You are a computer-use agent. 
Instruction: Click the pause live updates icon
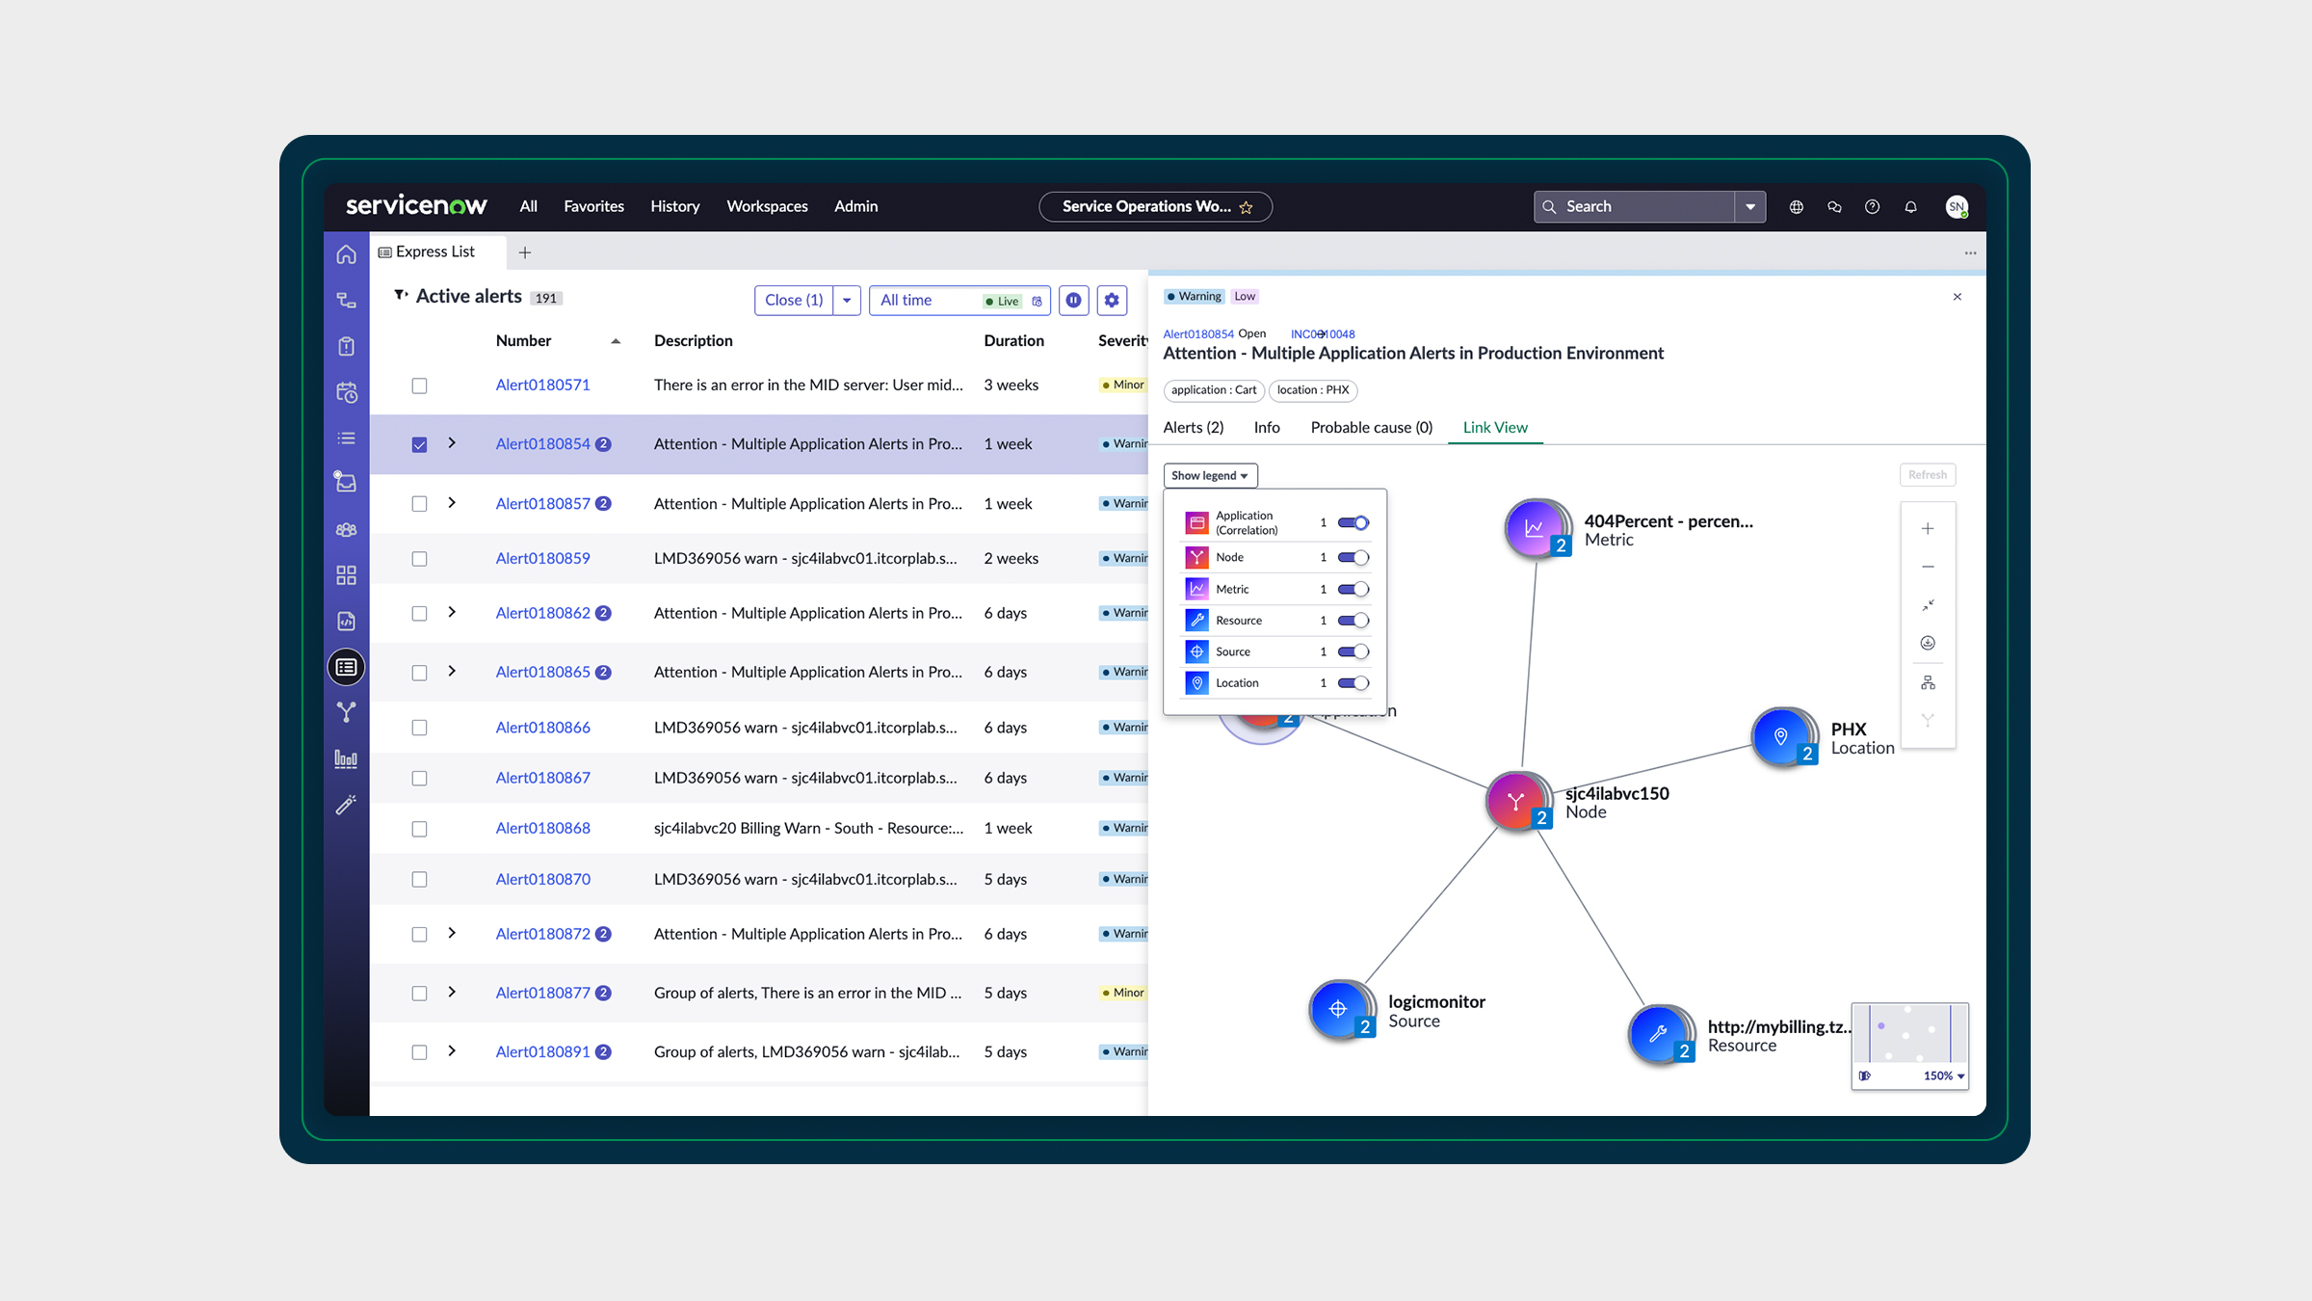pyautogui.click(x=1073, y=300)
